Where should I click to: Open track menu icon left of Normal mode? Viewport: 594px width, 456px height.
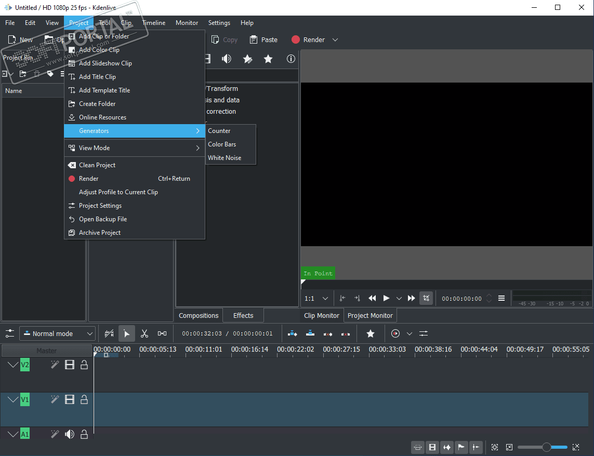10,333
